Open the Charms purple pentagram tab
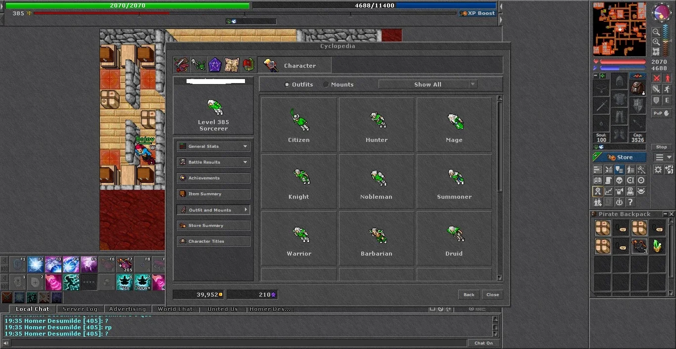Viewport: 676px width, 349px height. [x=215, y=65]
